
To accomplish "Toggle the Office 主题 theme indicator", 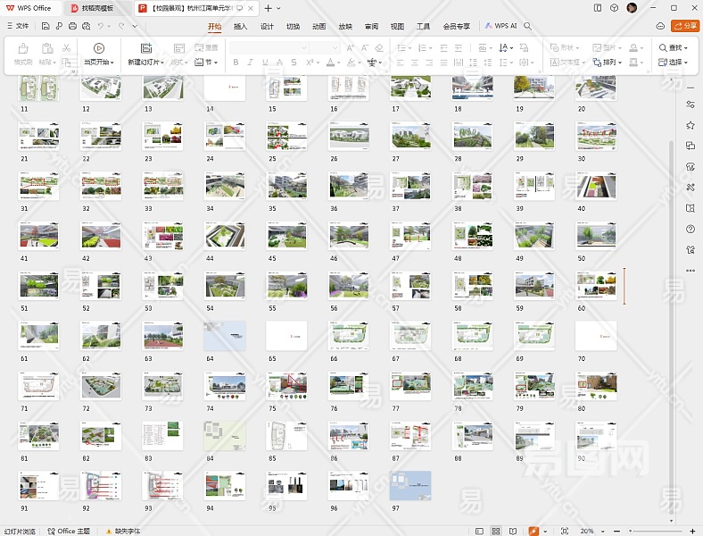I will 70,531.
